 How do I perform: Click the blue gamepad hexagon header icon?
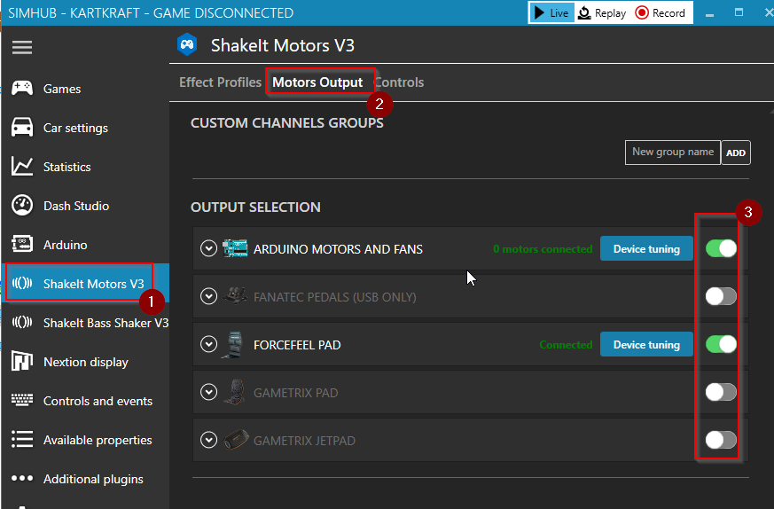pos(187,45)
